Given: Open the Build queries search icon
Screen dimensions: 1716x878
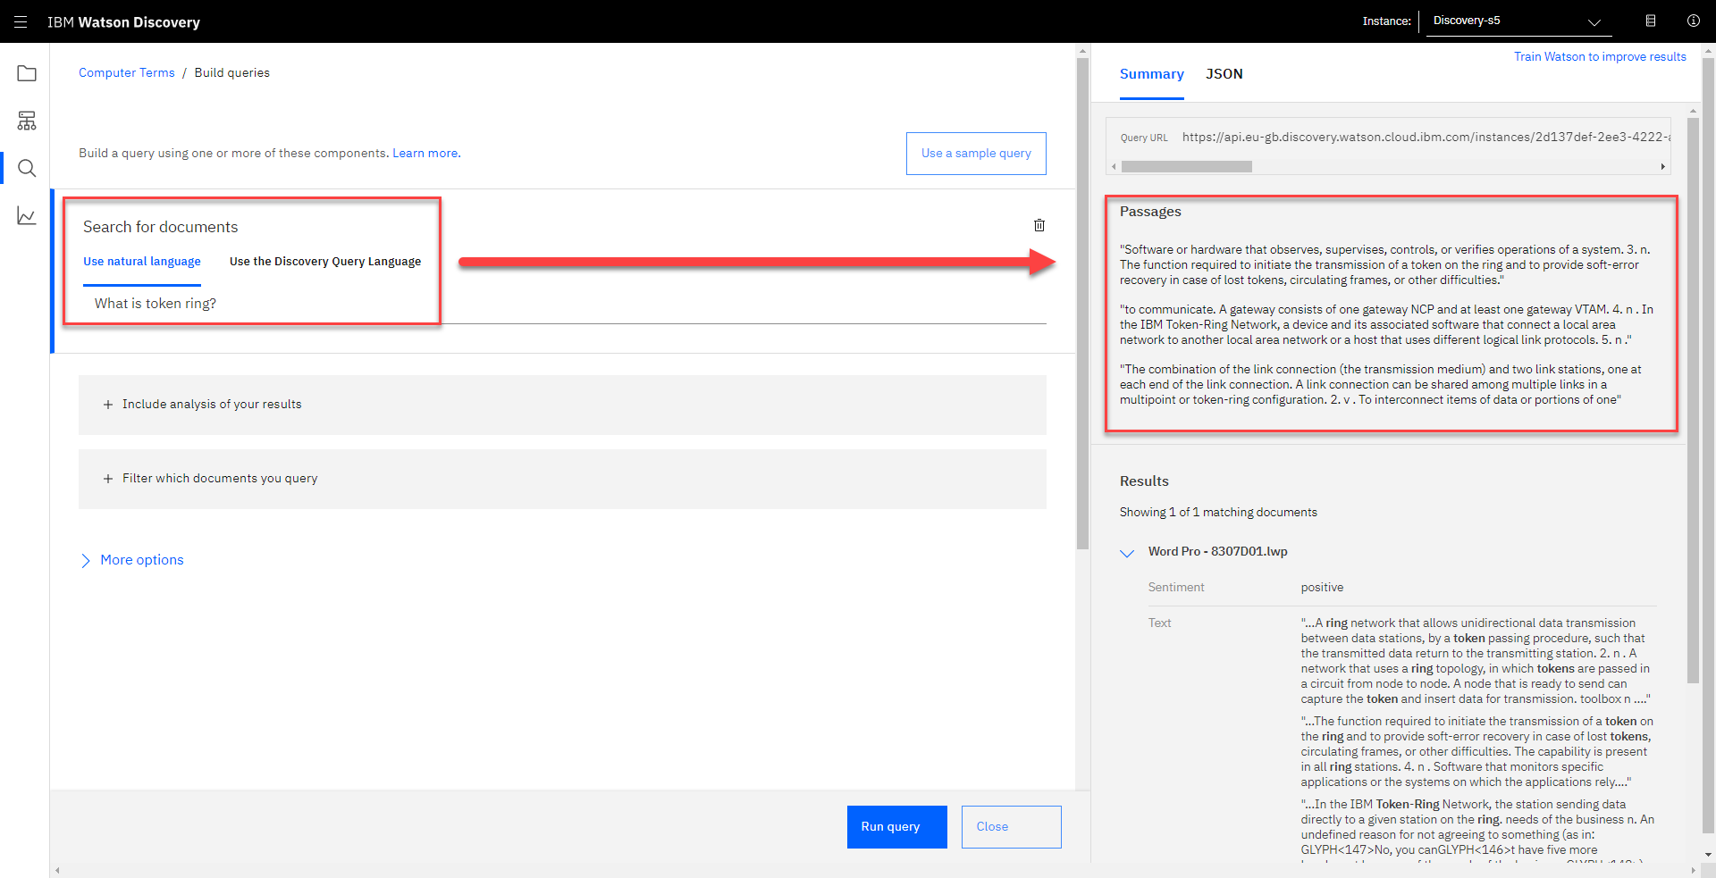Looking at the screenshot, I should tap(27, 168).
